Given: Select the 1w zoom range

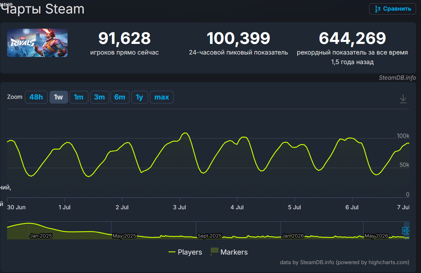Looking at the screenshot, I should pyautogui.click(x=58, y=97).
